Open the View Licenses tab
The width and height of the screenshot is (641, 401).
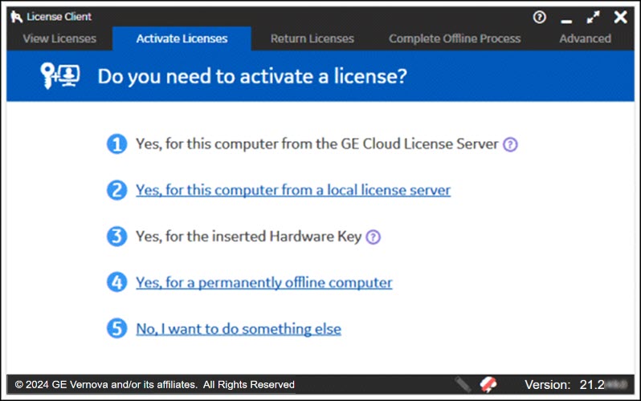(x=59, y=38)
